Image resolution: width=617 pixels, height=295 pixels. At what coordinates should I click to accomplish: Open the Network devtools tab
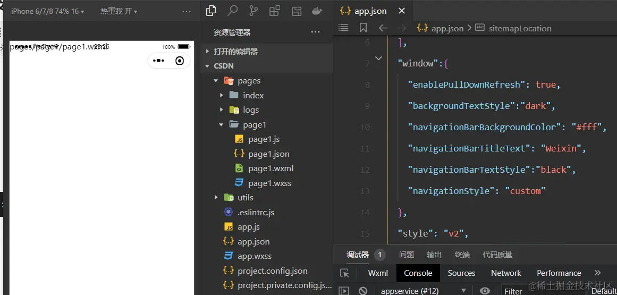coord(506,273)
